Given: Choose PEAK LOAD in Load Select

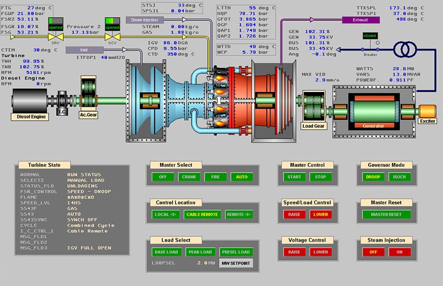Looking at the screenshot, I should pyautogui.click(x=200, y=252).
